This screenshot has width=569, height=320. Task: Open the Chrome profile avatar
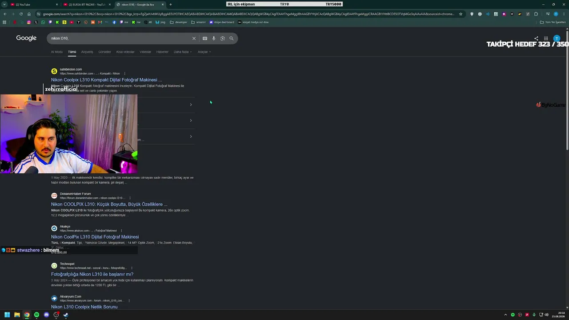[x=556, y=14]
